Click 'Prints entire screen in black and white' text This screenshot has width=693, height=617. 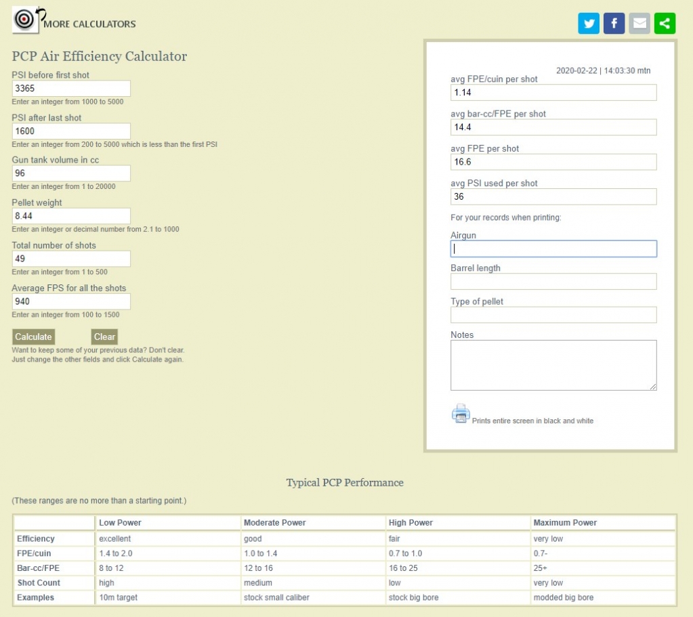(x=532, y=421)
